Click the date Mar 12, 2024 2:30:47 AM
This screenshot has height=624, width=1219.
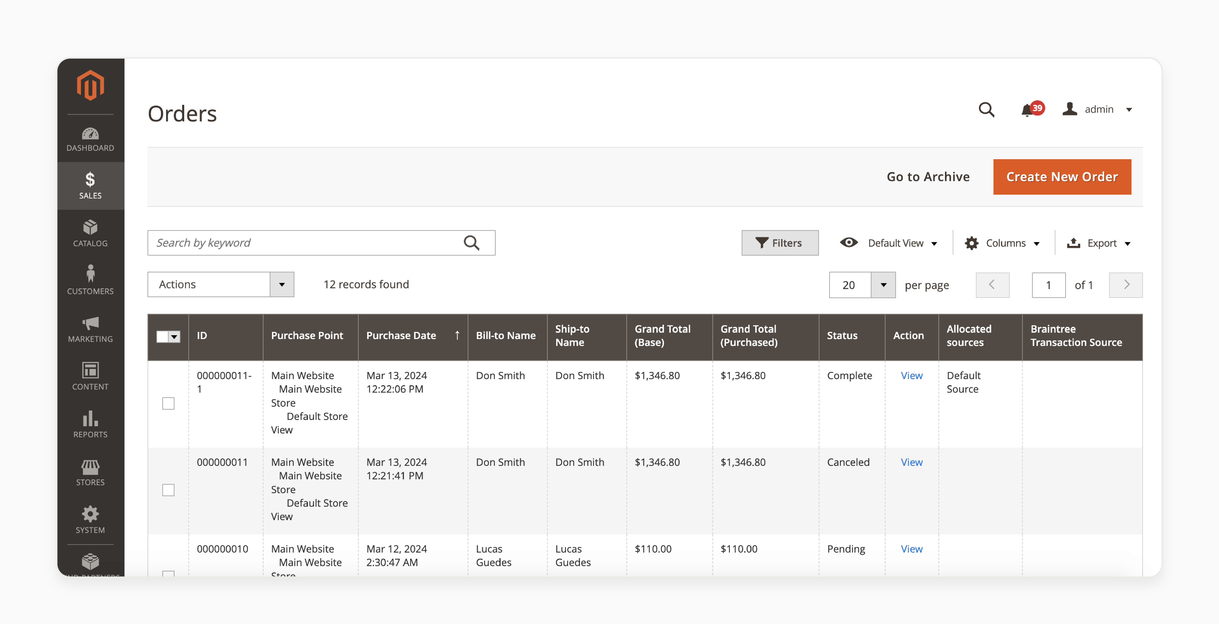pyautogui.click(x=396, y=555)
